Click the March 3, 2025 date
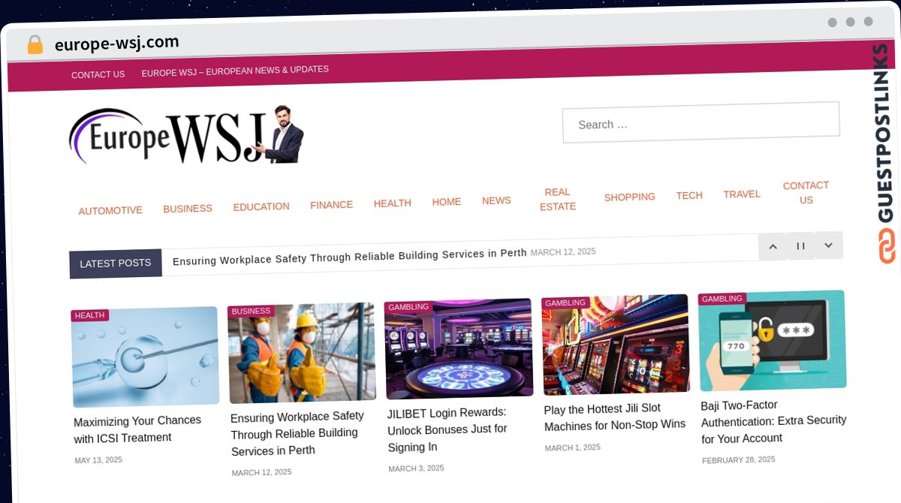This screenshot has height=503, width=901. coord(416,468)
